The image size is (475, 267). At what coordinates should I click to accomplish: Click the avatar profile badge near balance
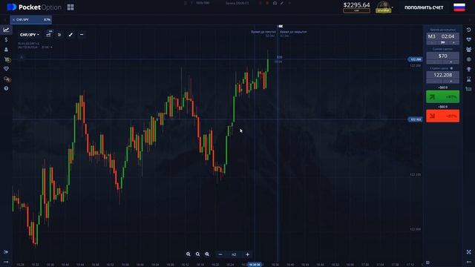tap(383, 7)
